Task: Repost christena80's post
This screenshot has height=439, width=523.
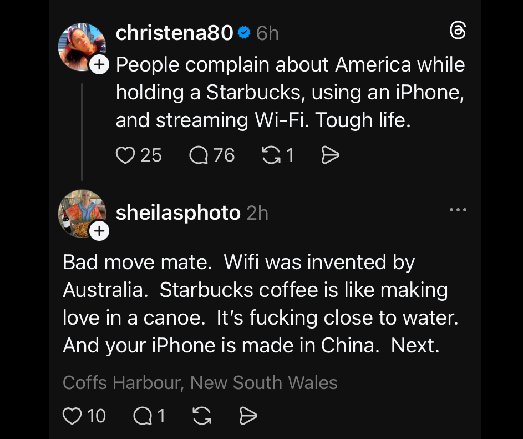Action: coord(271,155)
